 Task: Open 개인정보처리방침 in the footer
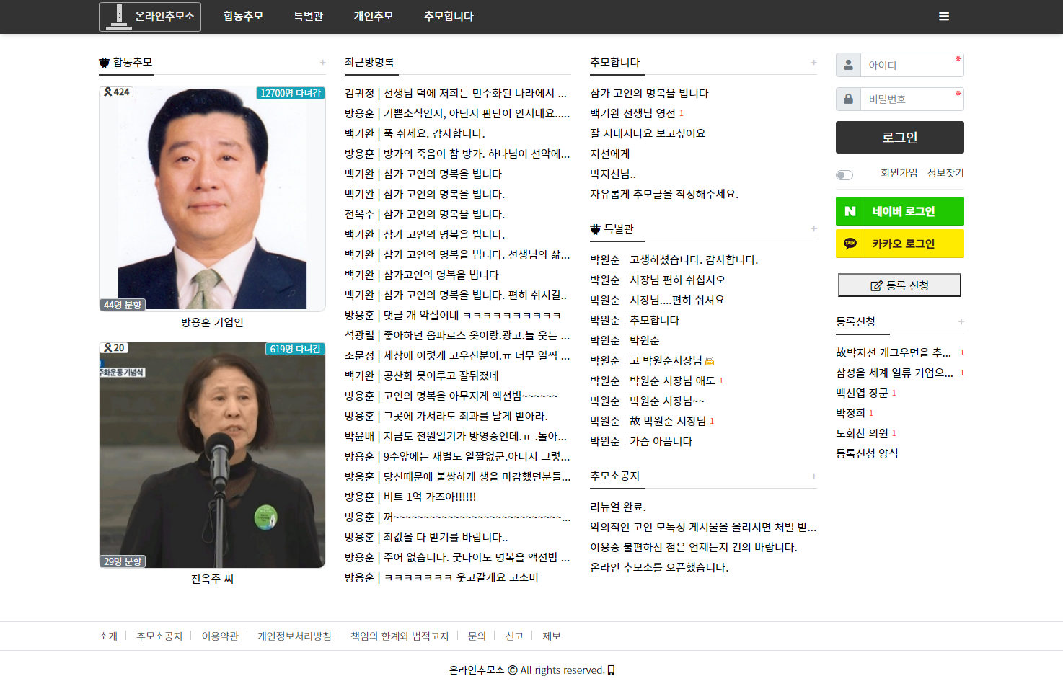(x=294, y=636)
